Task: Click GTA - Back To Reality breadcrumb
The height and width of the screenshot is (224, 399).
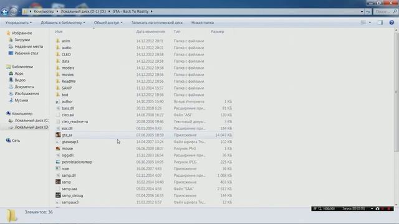Action: (x=130, y=11)
